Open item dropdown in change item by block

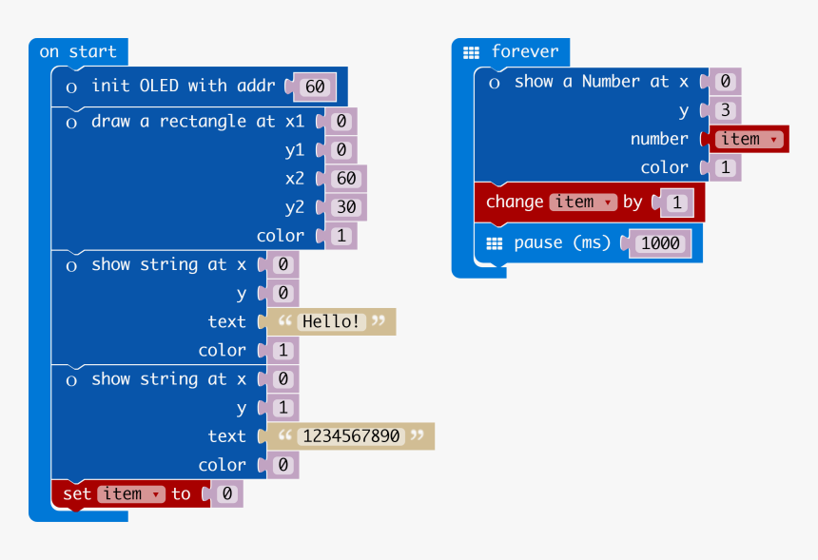coord(583,202)
